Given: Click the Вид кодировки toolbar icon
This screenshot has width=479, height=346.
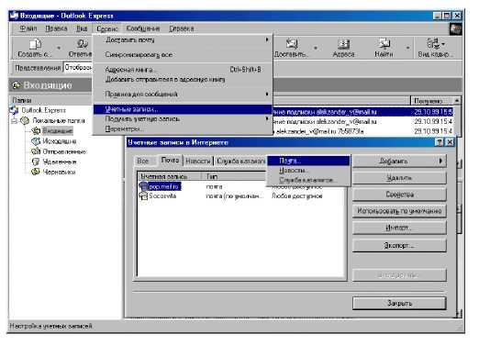Looking at the screenshot, I should (433, 44).
